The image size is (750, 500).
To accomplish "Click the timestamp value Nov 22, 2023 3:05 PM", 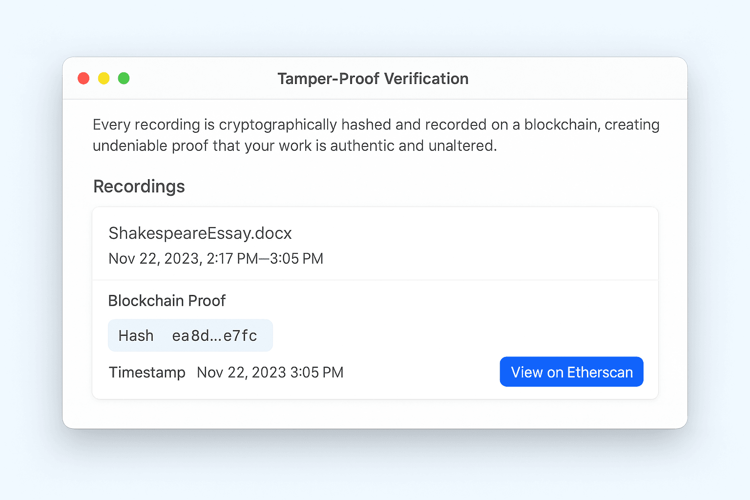I will (x=270, y=373).
